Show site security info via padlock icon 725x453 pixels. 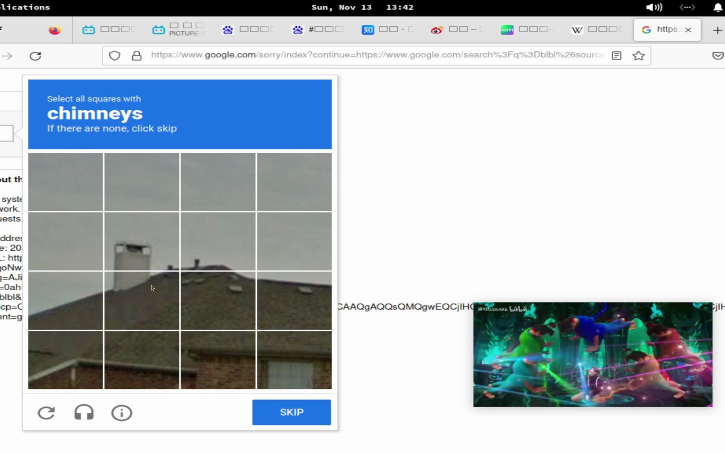click(137, 56)
